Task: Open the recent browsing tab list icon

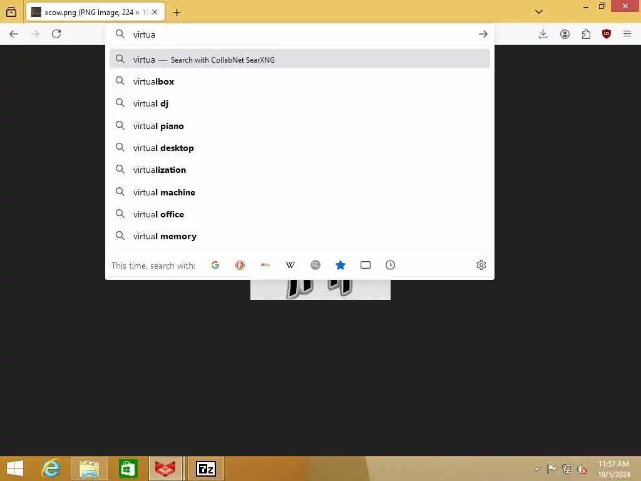Action: [x=11, y=12]
